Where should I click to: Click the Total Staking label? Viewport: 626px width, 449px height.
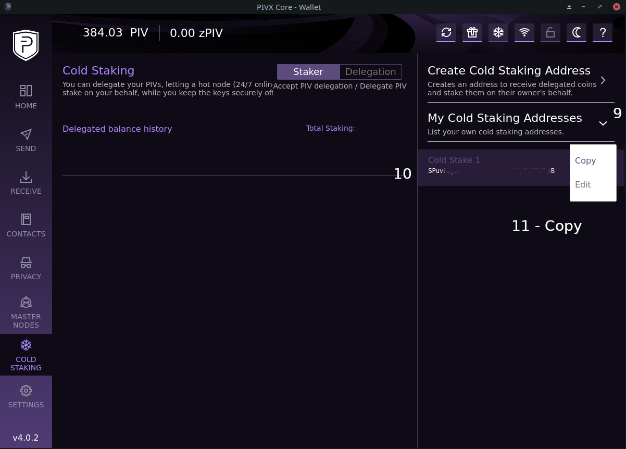(x=330, y=128)
